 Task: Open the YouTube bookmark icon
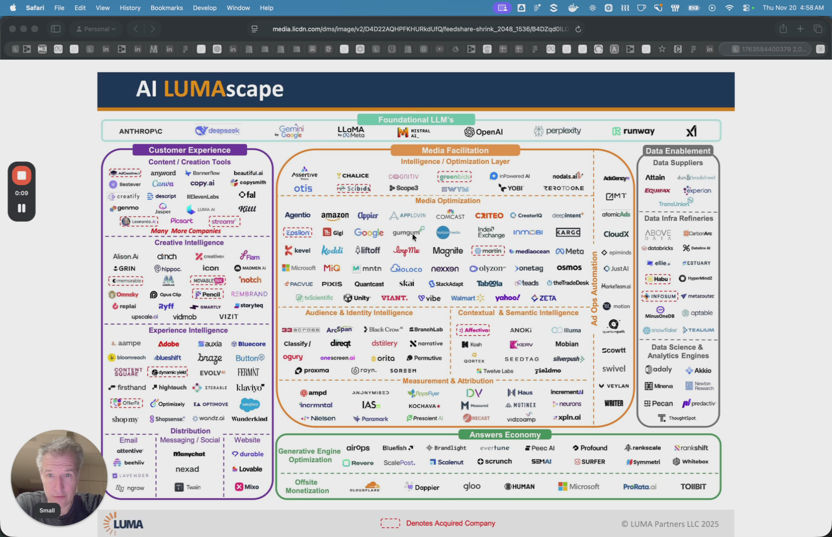pyautogui.click(x=440, y=49)
